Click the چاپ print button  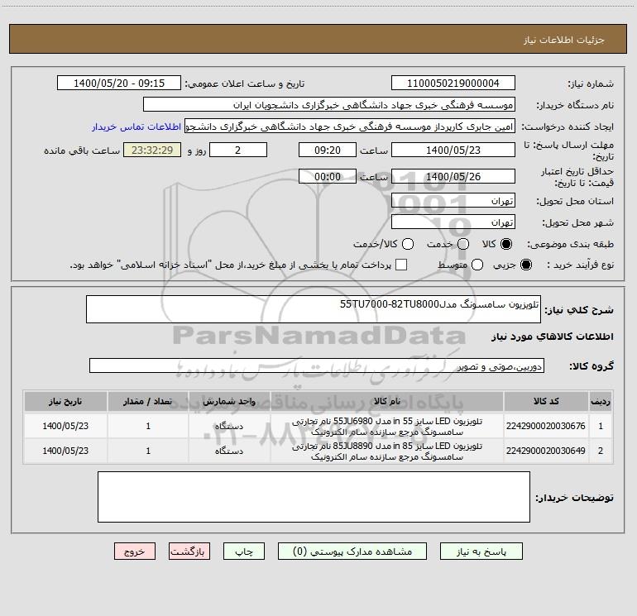[244, 551]
